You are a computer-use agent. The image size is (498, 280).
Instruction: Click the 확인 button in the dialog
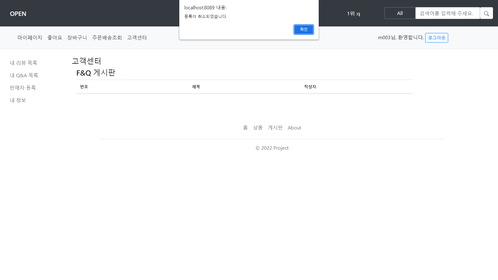tap(303, 29)
